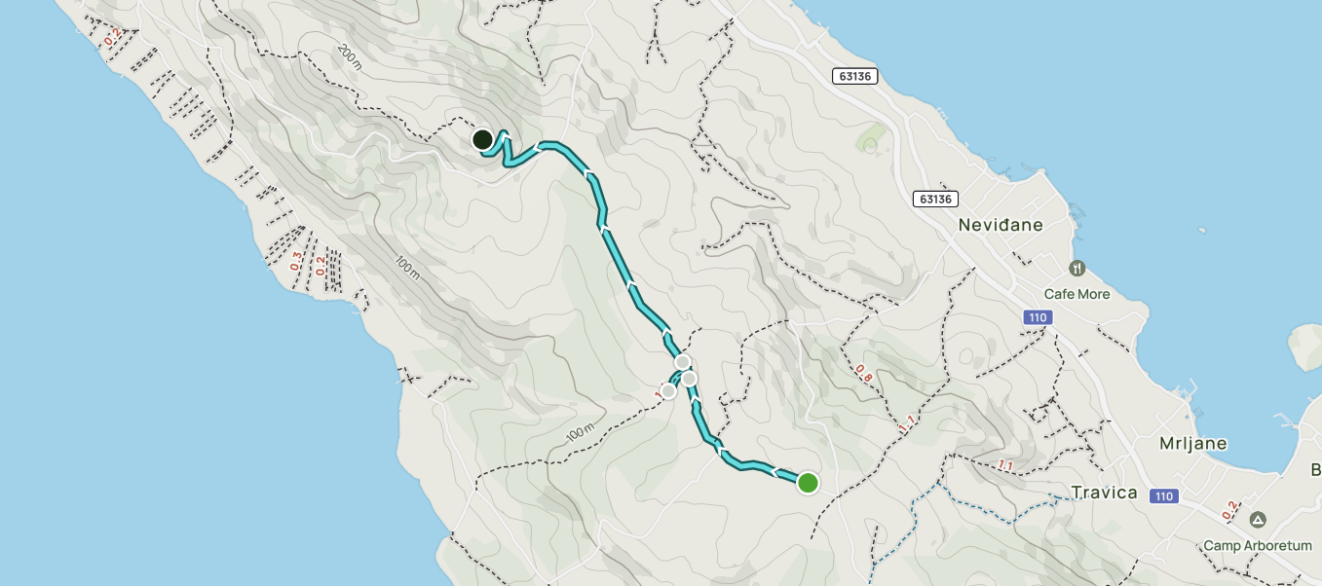Select the Travica place label

pyautogui.click(x=1105, y=493)
